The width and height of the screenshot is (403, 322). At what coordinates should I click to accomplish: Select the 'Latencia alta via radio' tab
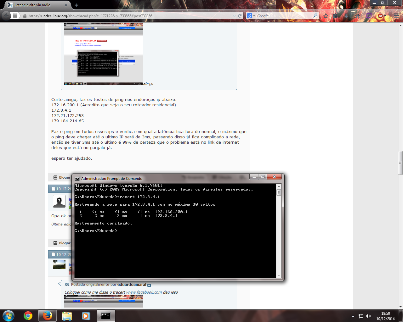pyautogui.click(x=38, y=5)
